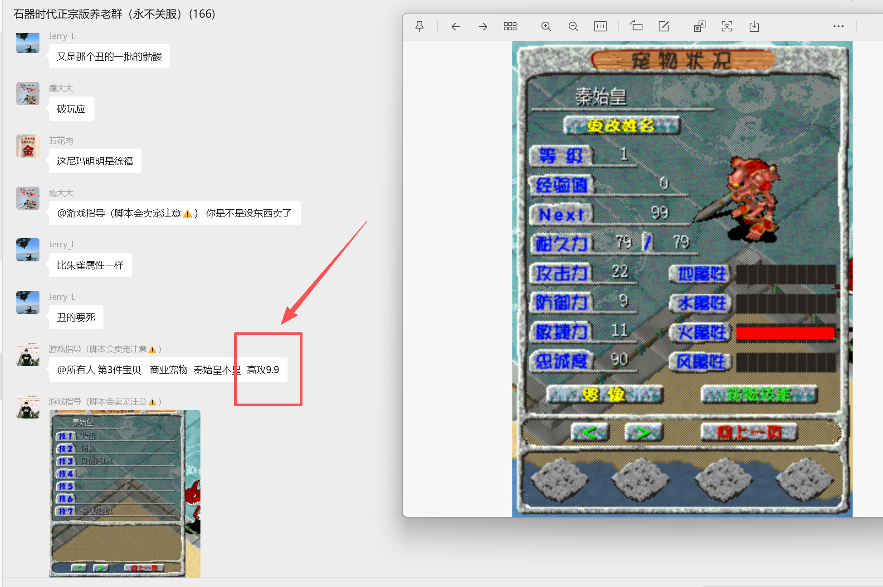Open more options menu in viewer
883x587 pixels.
(x=839, y=26)
